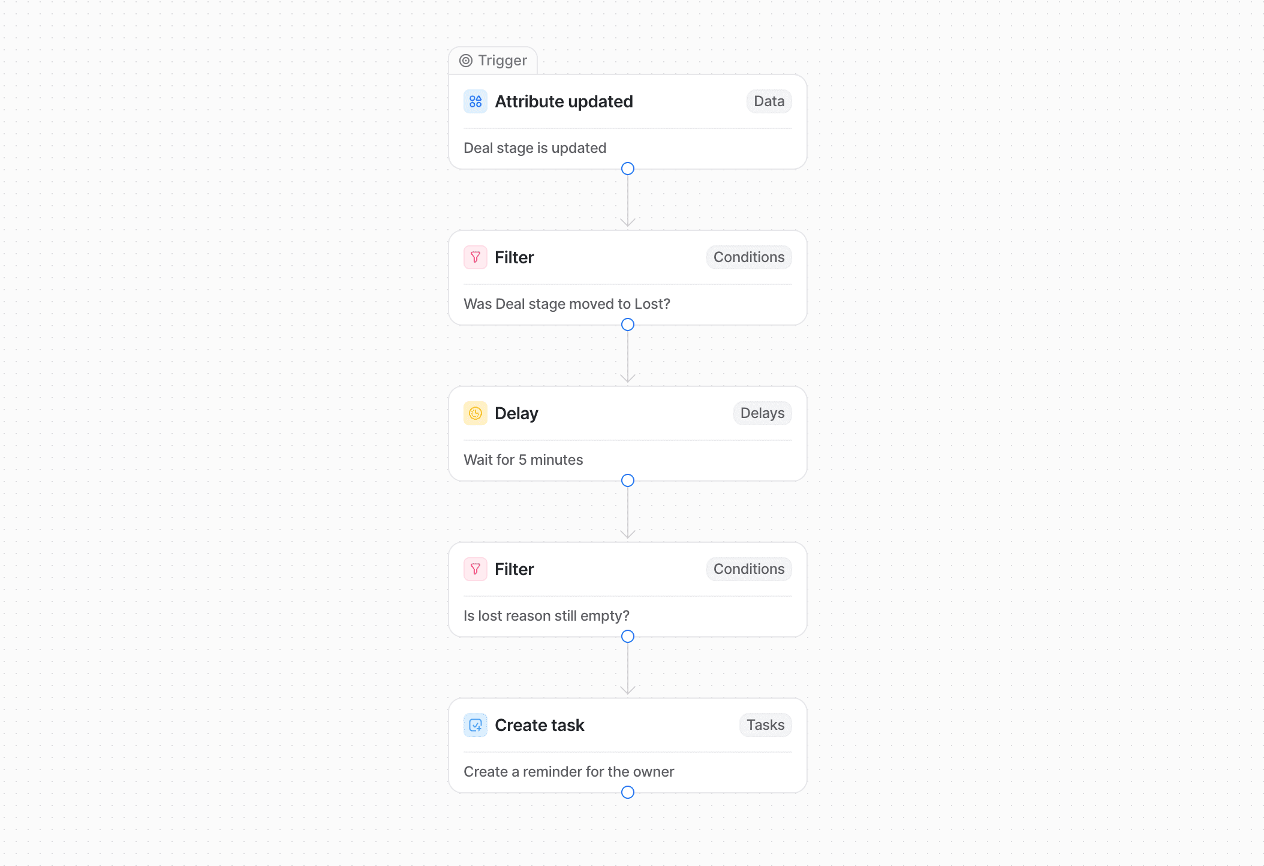Click output connector below Delay block
The height and width of the screenshot is (866, 1264).
click(628, 480)
